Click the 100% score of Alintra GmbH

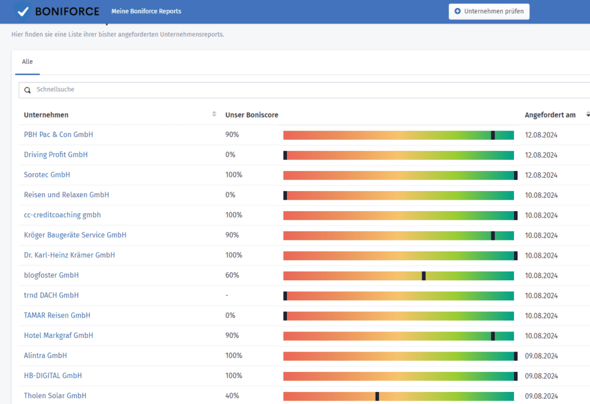pyautogui.click(x=234, y=356)
